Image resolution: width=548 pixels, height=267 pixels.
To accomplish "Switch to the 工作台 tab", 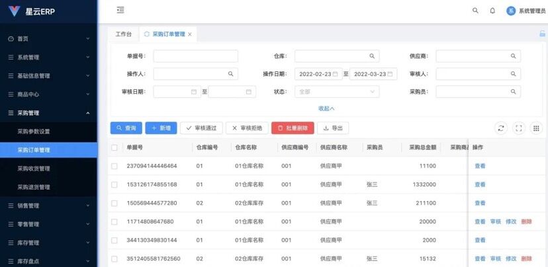I will point(124,34).
